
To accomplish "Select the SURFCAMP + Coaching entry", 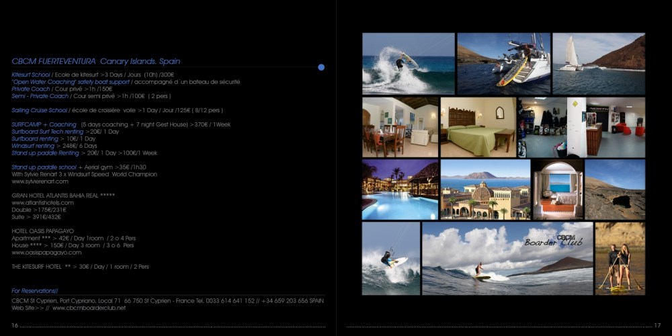I will pos(44,124).
